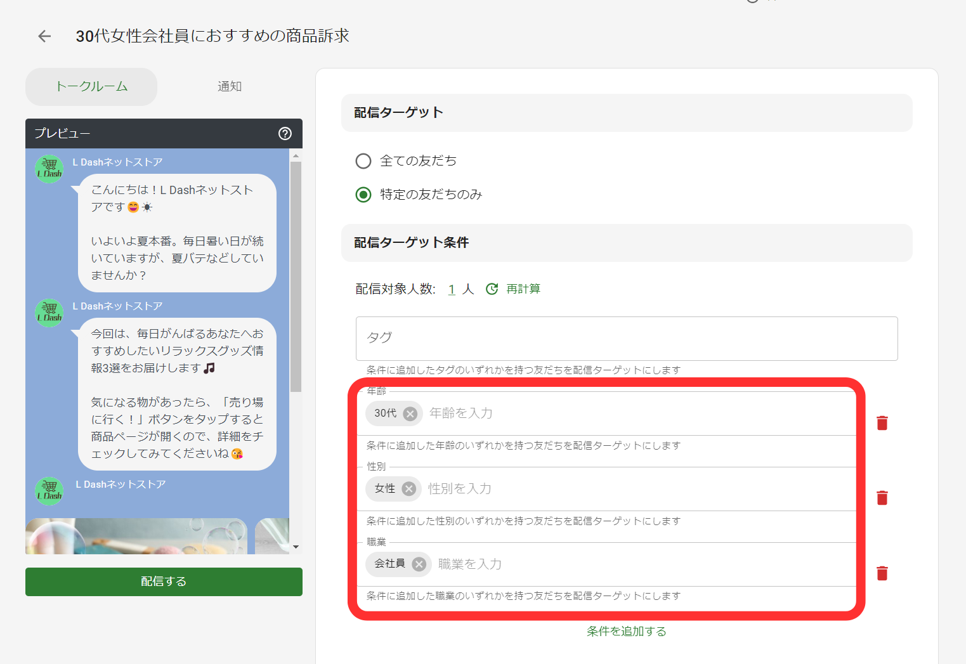Remove the 会社員 tag chip
Image resolution: width=966 pixels, height=664 pixels.
pos(418,564)
